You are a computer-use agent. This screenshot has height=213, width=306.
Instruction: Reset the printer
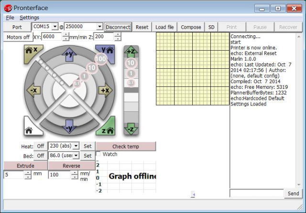(142, 27)
